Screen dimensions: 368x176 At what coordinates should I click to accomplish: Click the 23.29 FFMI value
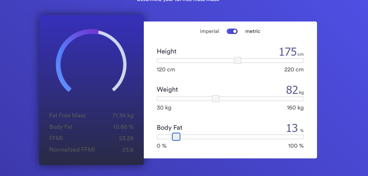(x=126, y=138)
